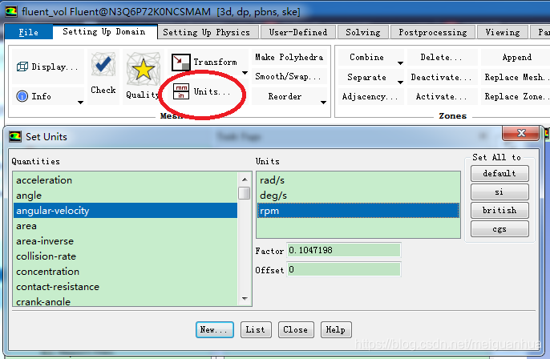
Task: Close Set Units with red X
Action: coord(521,133)
